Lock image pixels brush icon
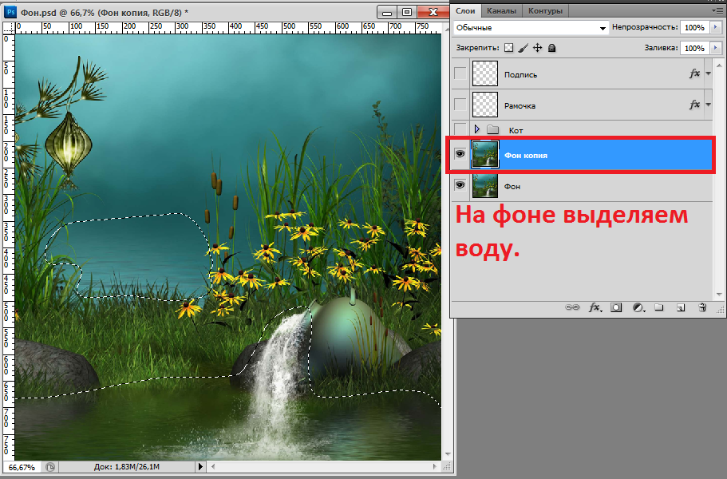The width and height of the screenshot is (727, 479). [x=523, y=48]
